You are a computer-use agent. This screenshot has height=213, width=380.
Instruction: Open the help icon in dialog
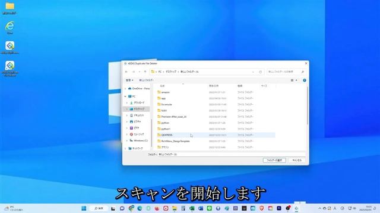point(305,80)
